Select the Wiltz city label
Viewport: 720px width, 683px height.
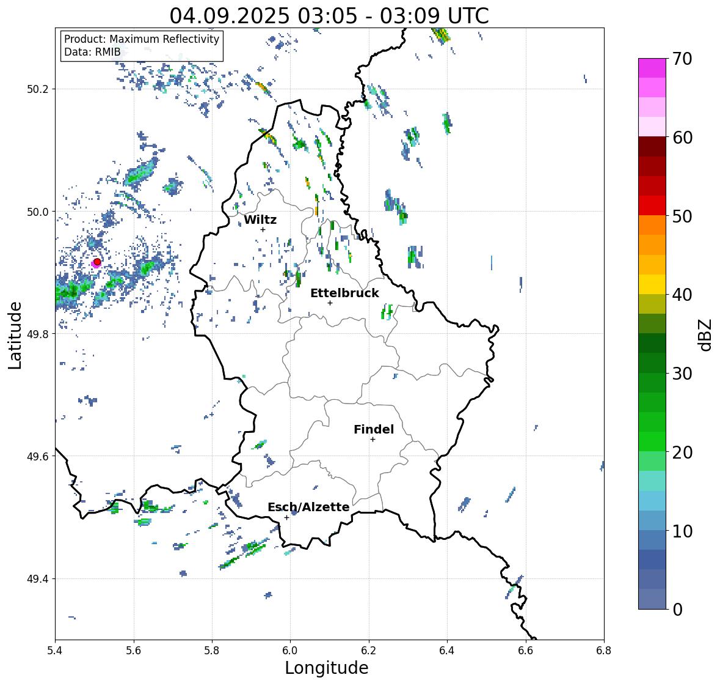(x=260, y=220)
